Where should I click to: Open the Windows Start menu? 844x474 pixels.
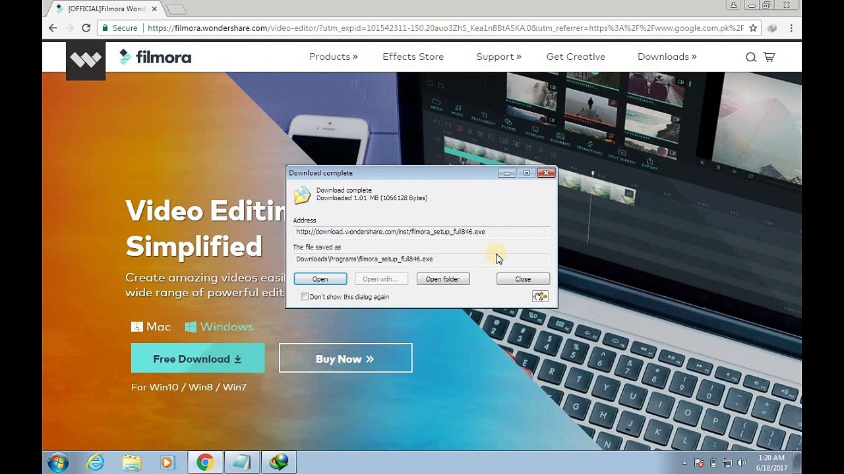pyautogui.click(x=58, y=463)
